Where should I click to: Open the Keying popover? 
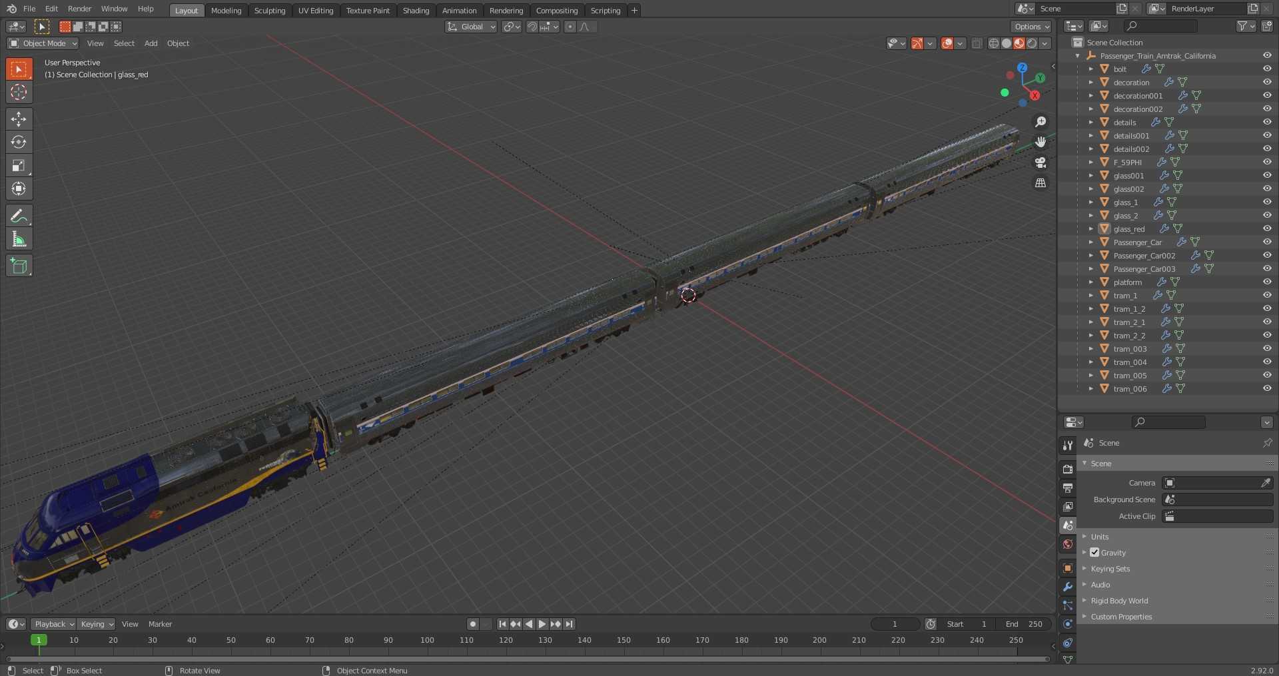(x=96, y=624)
